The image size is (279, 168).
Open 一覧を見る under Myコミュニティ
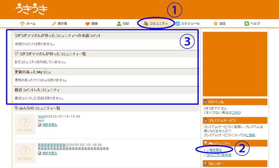214,150
